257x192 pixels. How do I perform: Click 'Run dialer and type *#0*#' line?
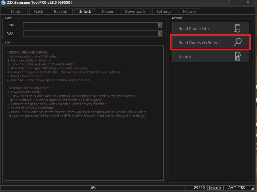click(x=48, y=68)
